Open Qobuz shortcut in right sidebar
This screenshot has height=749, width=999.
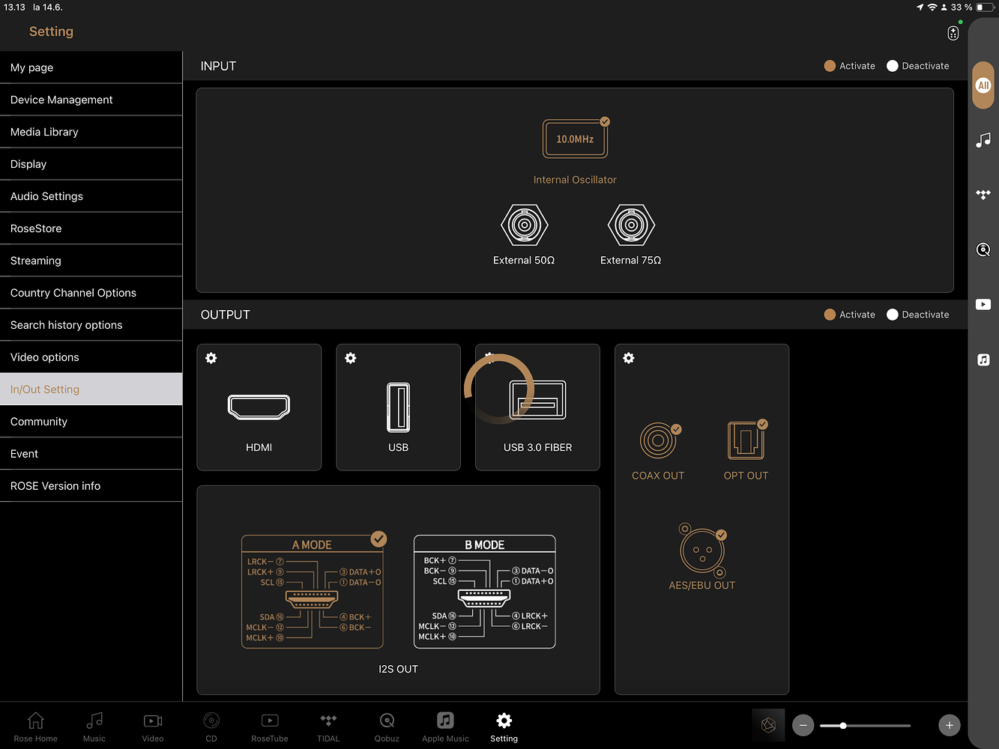coord(983,249)
